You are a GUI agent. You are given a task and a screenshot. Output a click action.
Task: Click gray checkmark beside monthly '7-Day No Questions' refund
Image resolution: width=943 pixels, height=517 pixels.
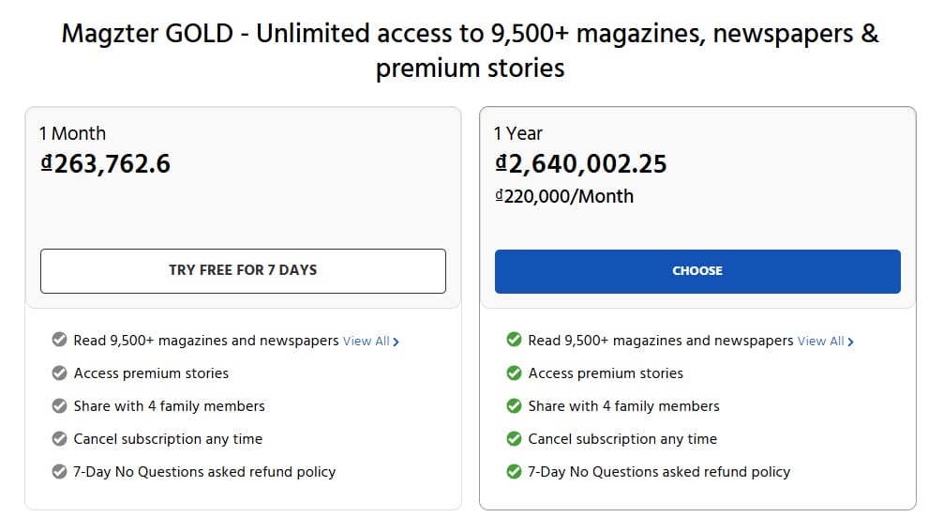coord(59,472)
